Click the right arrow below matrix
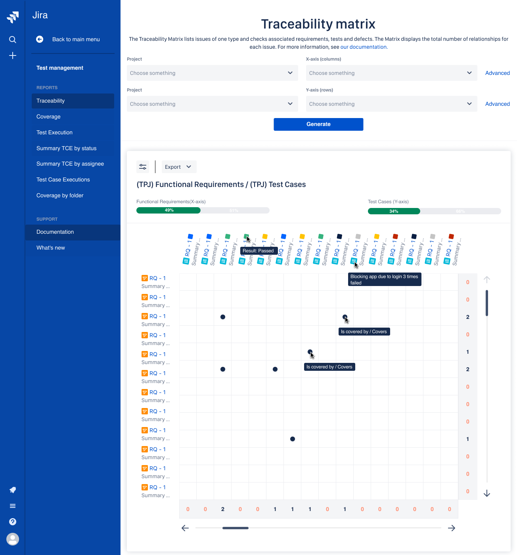517x555 pixels. click(x=452, y=528)
